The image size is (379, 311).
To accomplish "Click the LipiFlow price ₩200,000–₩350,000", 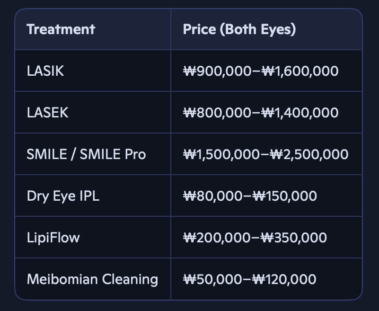I will [255, 238].
